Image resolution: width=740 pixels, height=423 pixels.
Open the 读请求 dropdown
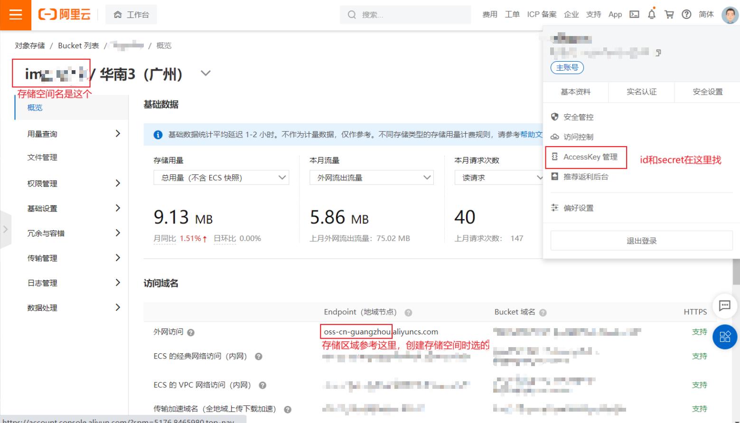(x=499, y=177)
